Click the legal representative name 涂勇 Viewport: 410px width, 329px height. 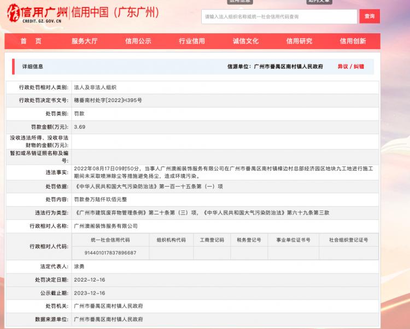79,266
